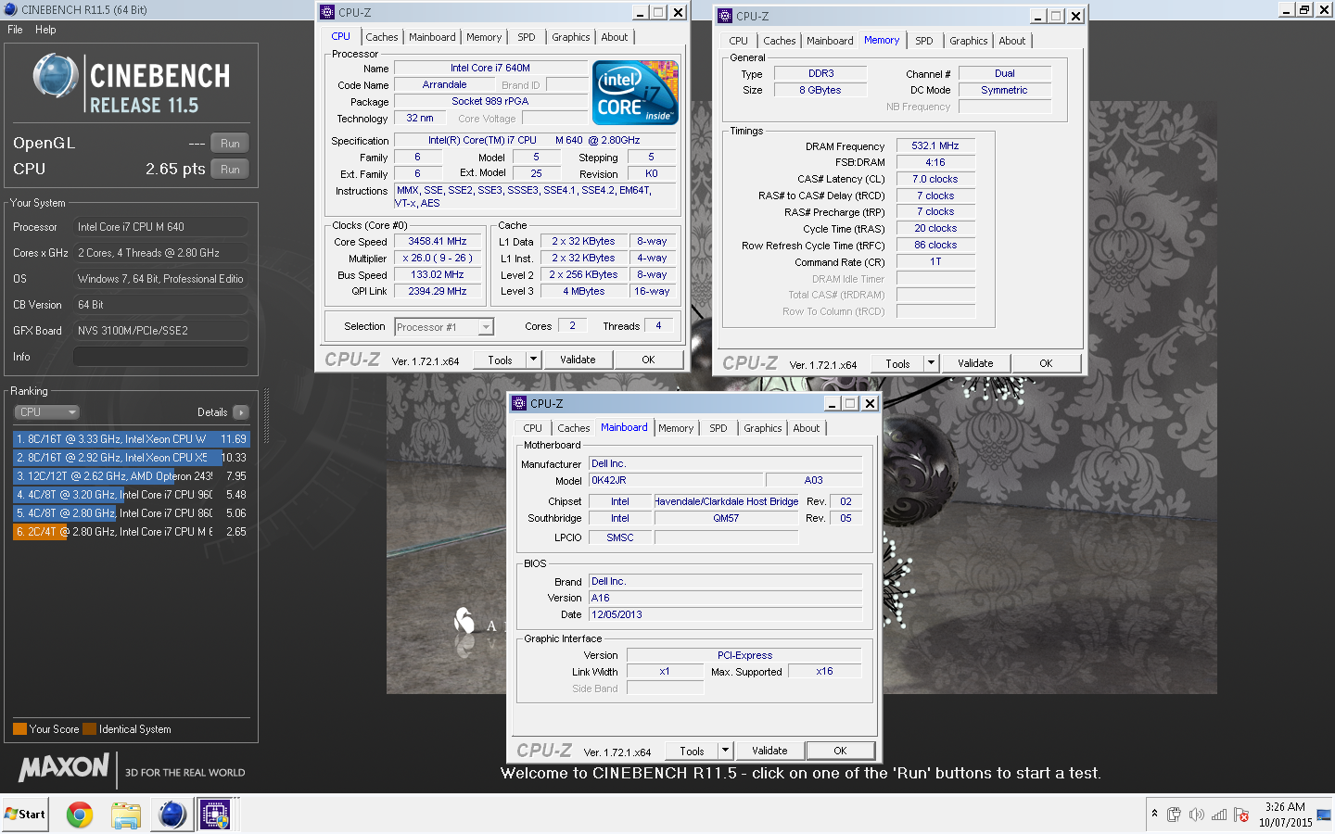Viewport: 1335px width, 834px height.
Task: Click Tools button in CPU window
Action: [x=500, y=360]
